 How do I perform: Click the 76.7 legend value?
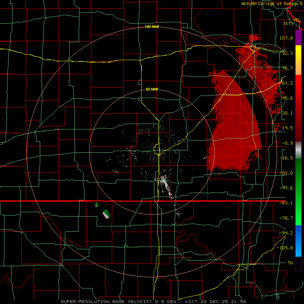click(287, 68)
